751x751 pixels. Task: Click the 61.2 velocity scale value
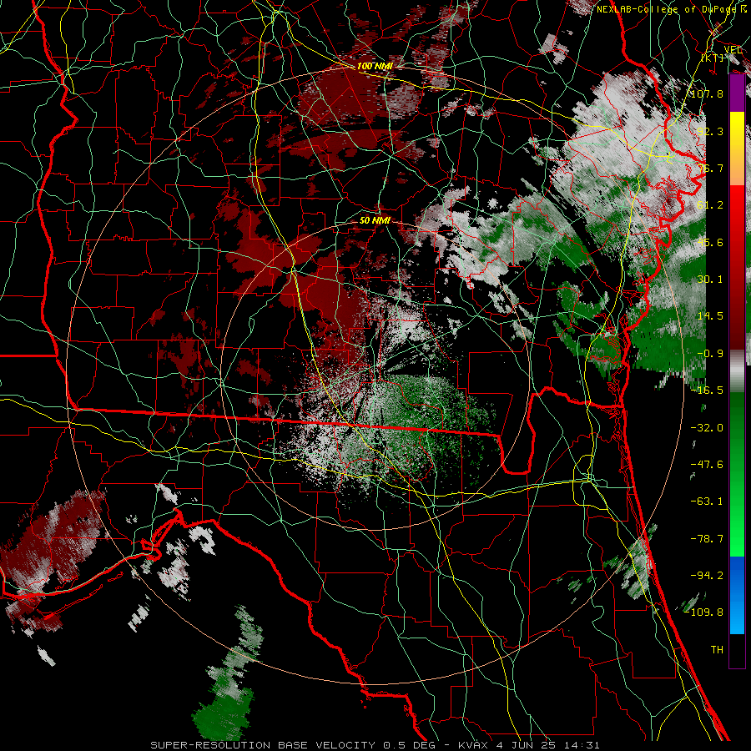coord(710,205)
